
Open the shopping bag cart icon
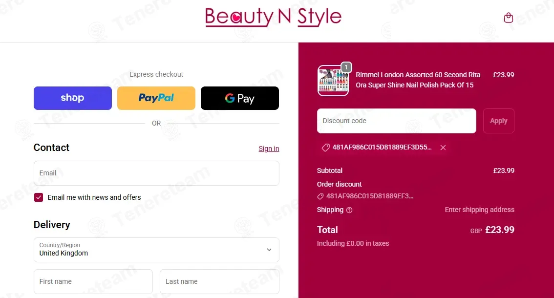tap(508, 18)
